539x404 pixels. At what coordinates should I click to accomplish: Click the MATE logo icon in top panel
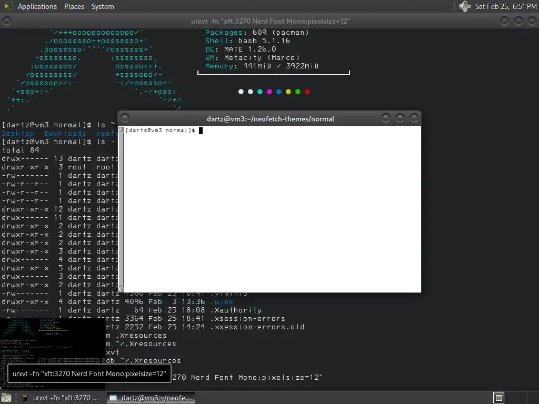click(8, 6)
